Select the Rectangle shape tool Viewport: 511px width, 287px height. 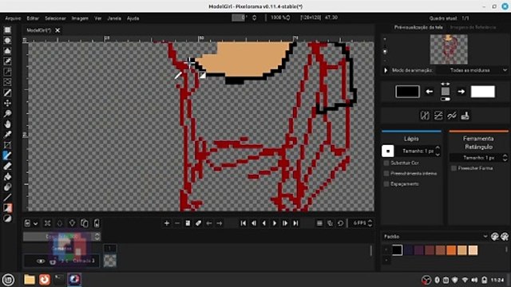tap(7, 207)
